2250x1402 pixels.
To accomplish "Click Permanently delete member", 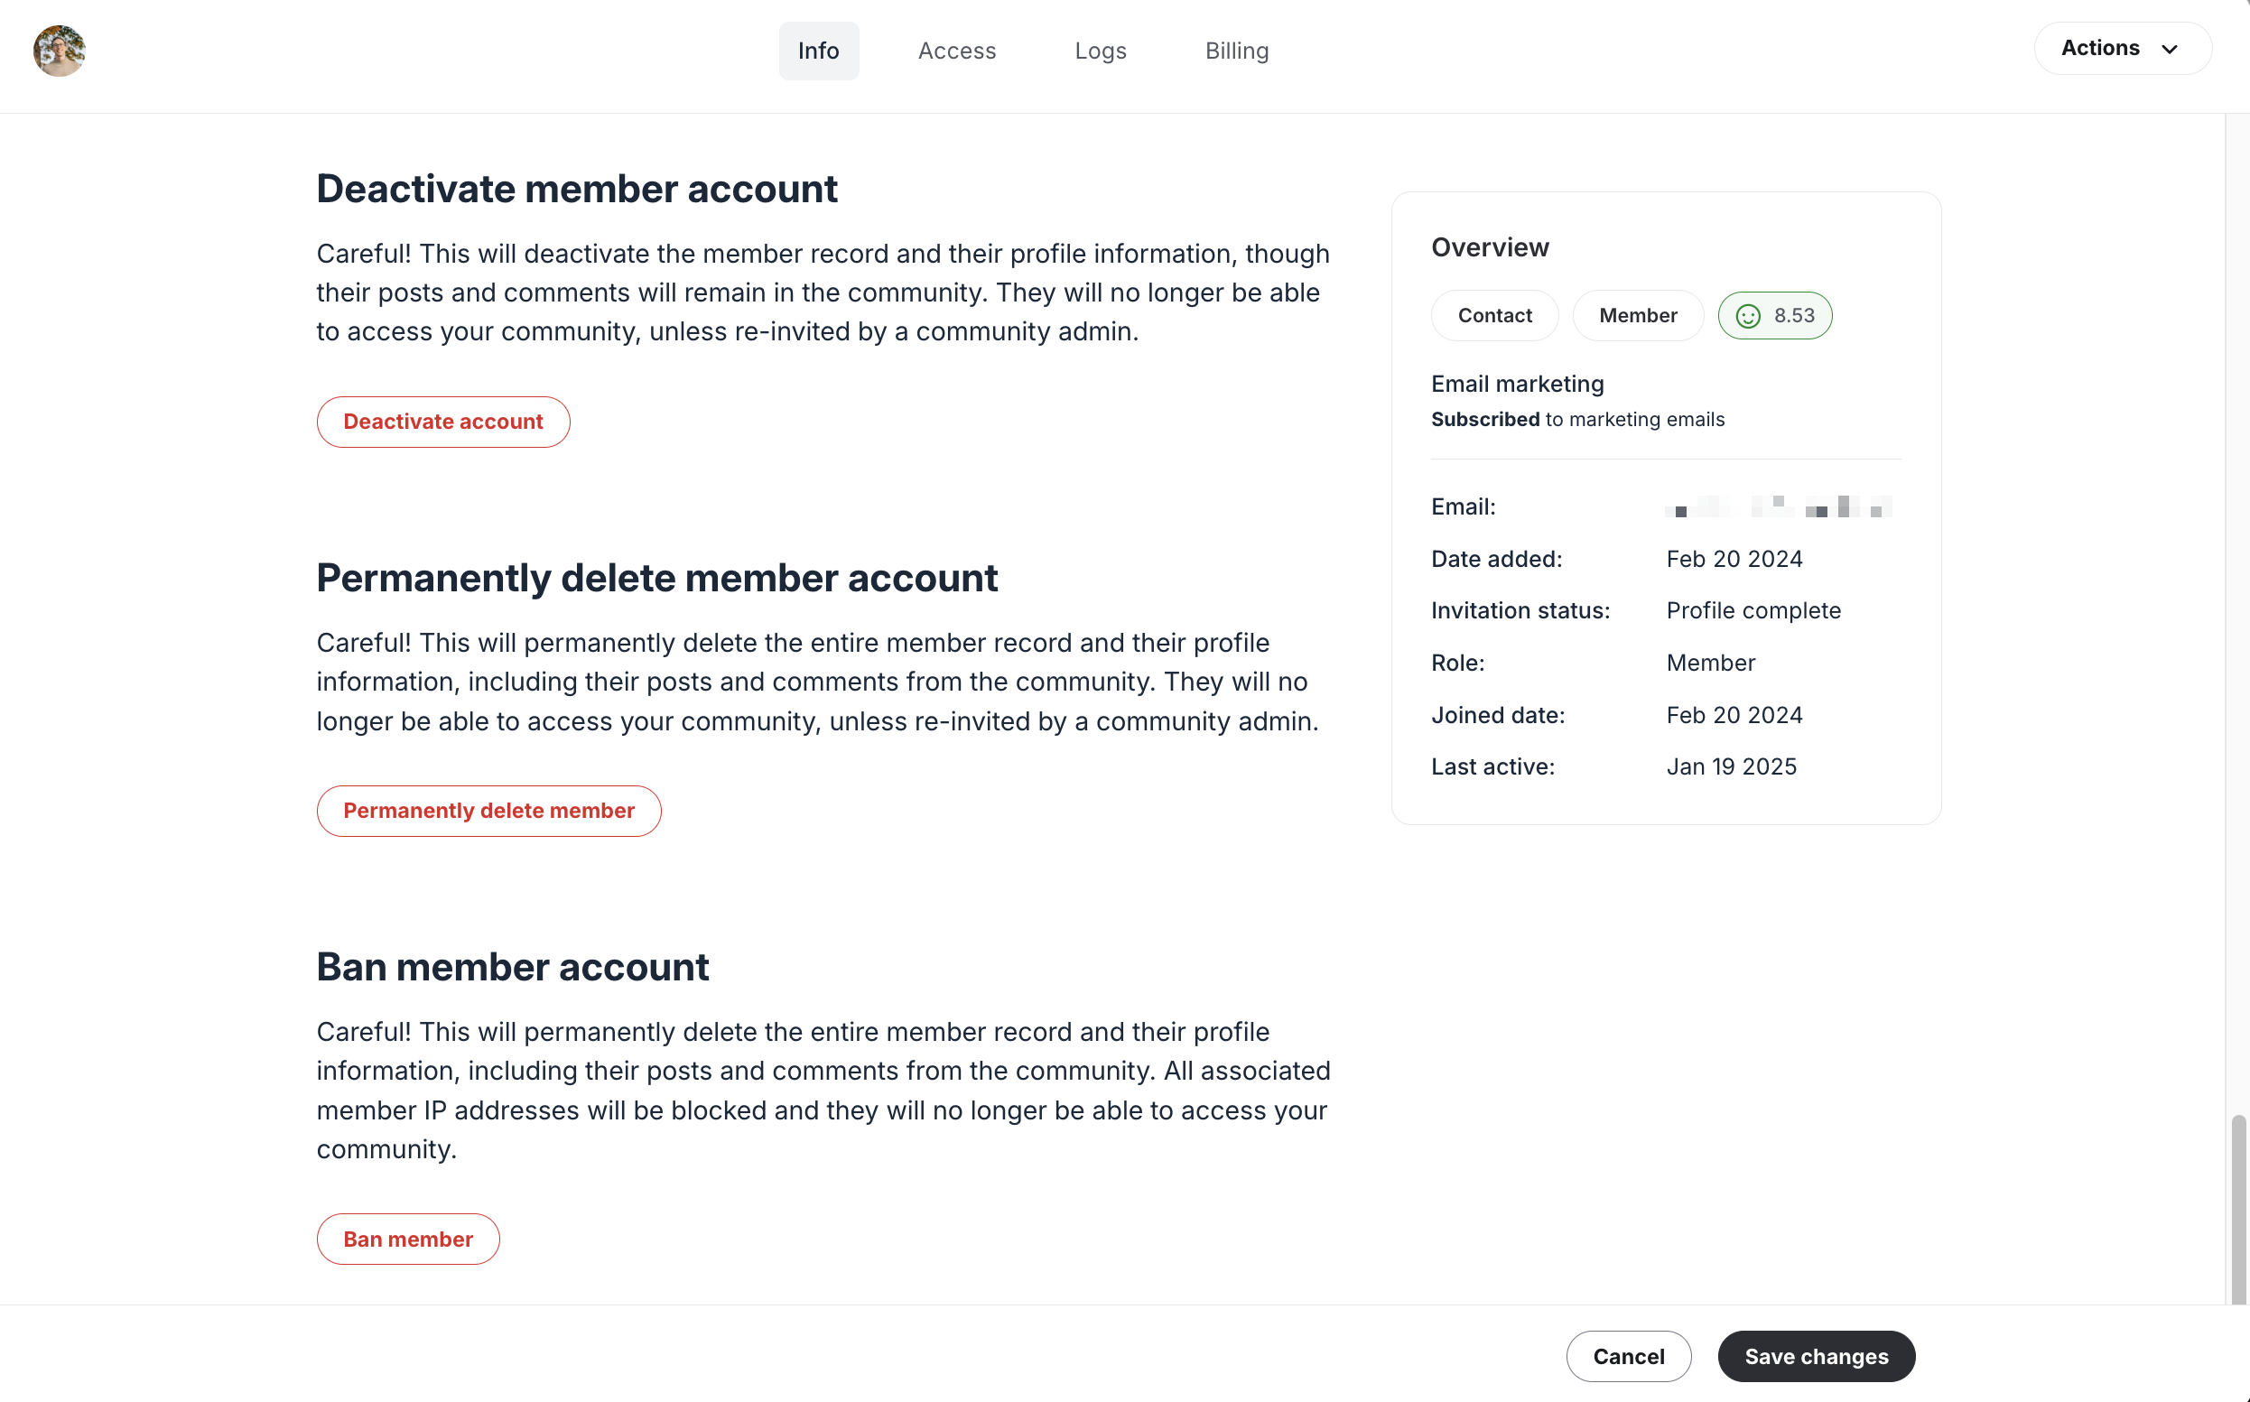I will 488,811.
